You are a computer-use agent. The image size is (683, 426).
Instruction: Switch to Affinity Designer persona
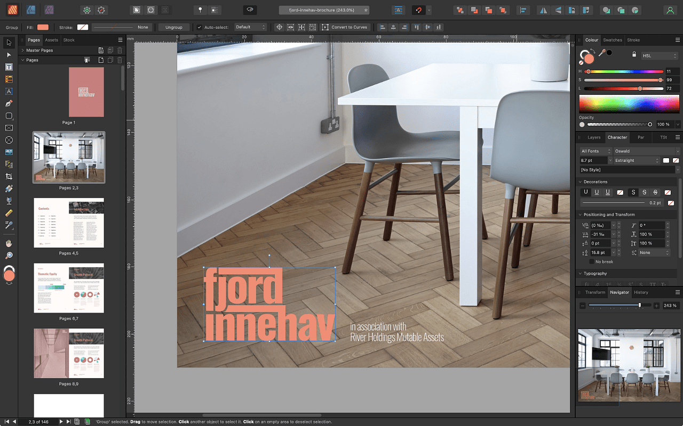(x=31, y=10)
